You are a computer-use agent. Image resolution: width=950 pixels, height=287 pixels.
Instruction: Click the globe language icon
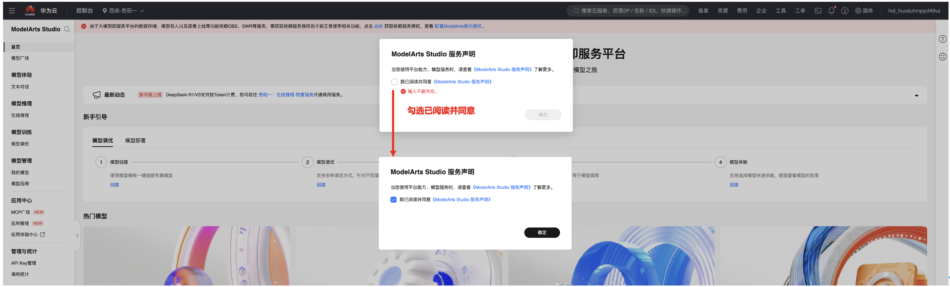tap(858, 10)
